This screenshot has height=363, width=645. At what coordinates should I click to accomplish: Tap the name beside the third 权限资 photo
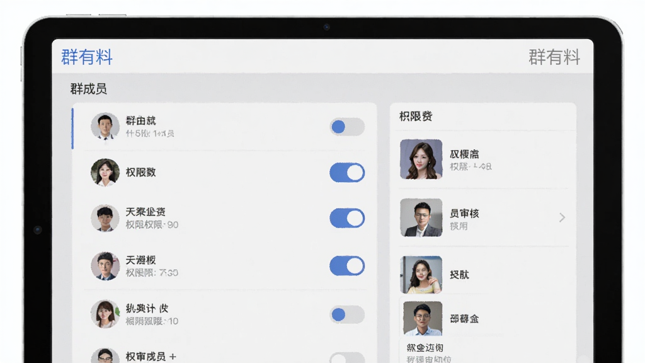pyautogui.click(x=459, y=275)
